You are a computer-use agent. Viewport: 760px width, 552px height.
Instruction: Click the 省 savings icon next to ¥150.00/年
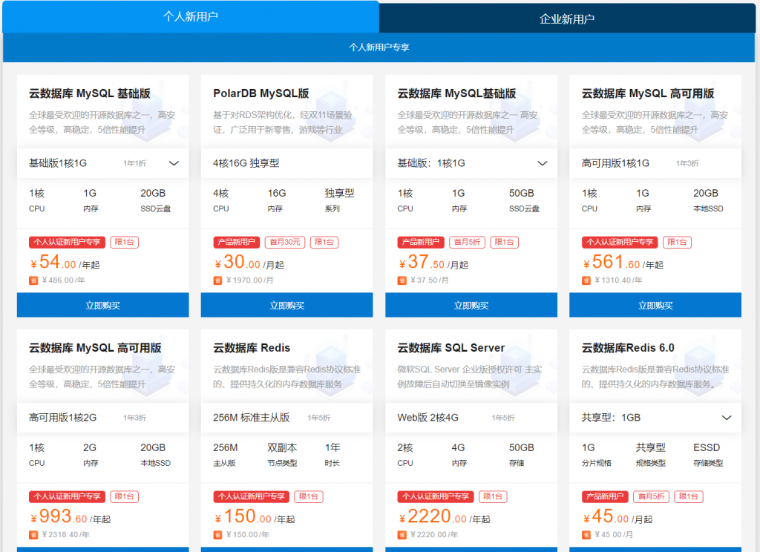pyautogui.click(x=217, y=535)
